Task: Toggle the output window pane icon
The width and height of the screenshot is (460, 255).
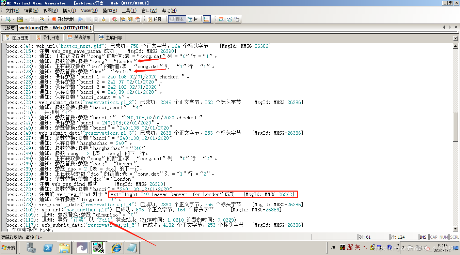Action: click(206, 19)
